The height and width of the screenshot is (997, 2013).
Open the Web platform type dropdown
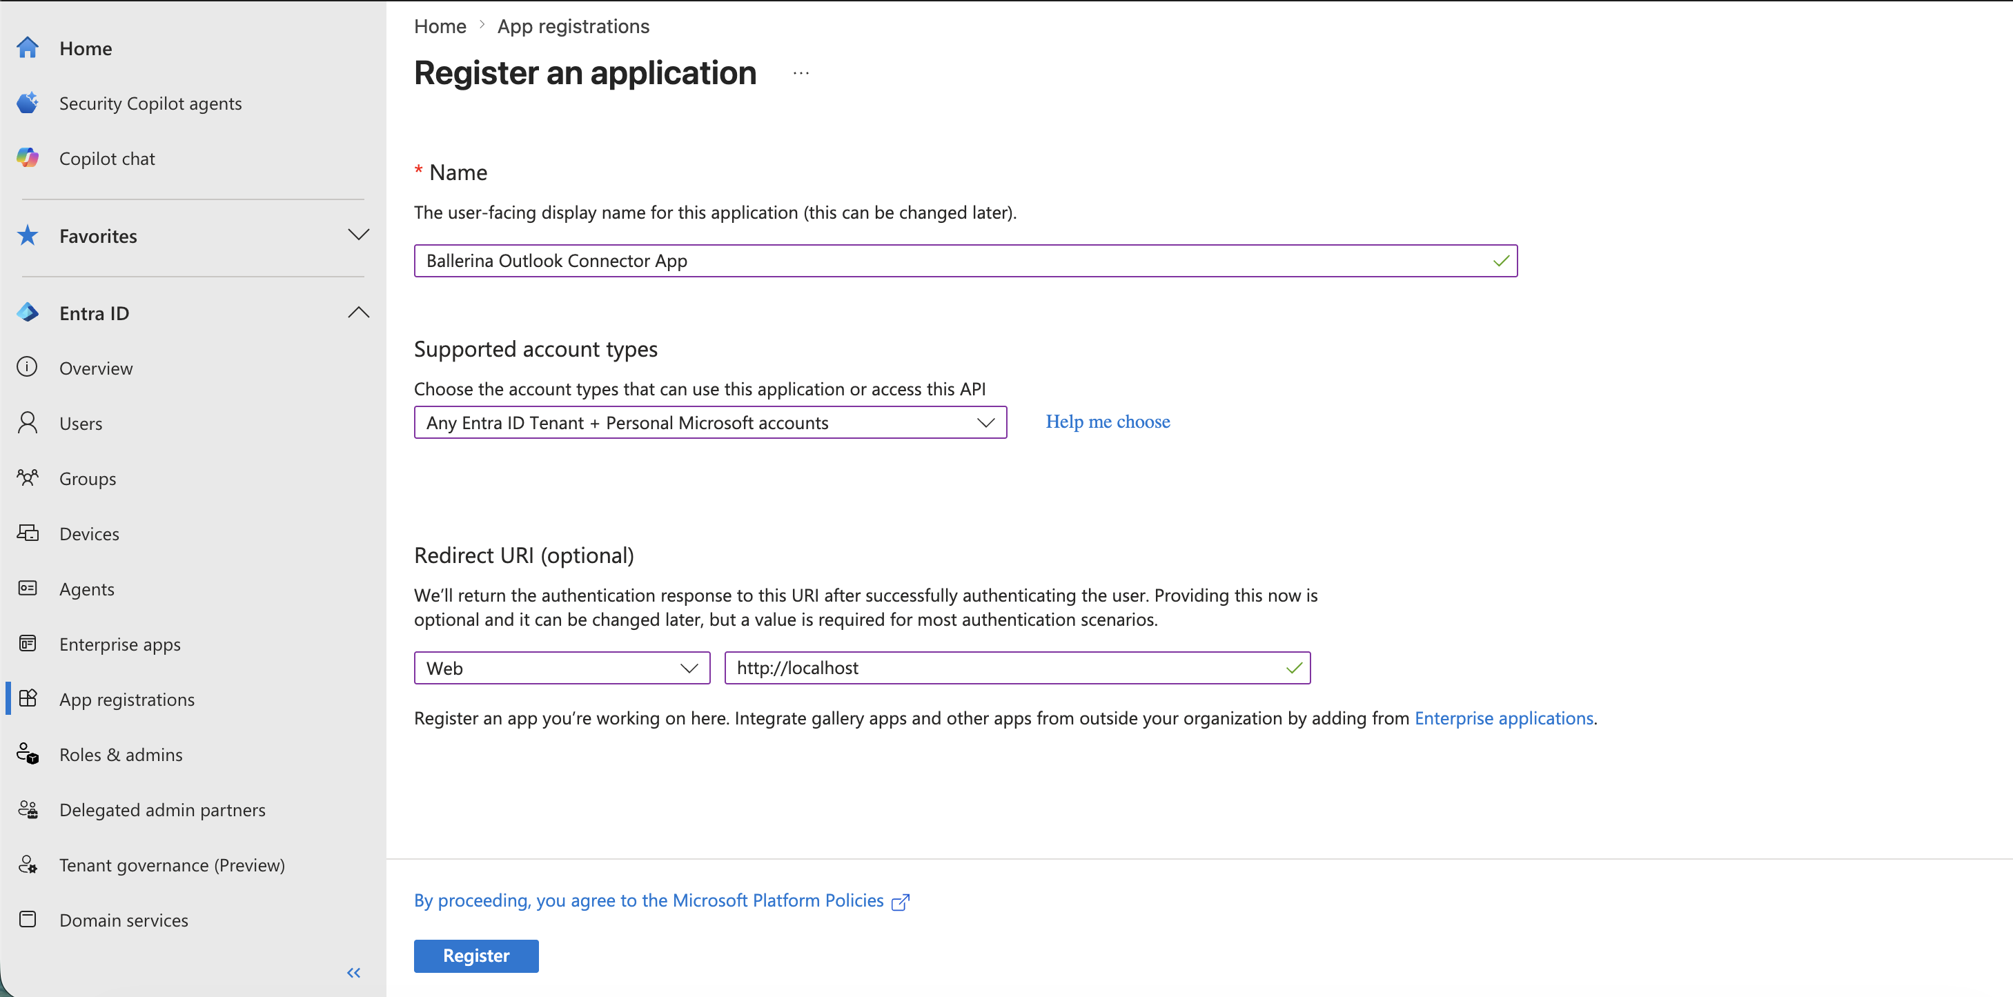[562, 668]
